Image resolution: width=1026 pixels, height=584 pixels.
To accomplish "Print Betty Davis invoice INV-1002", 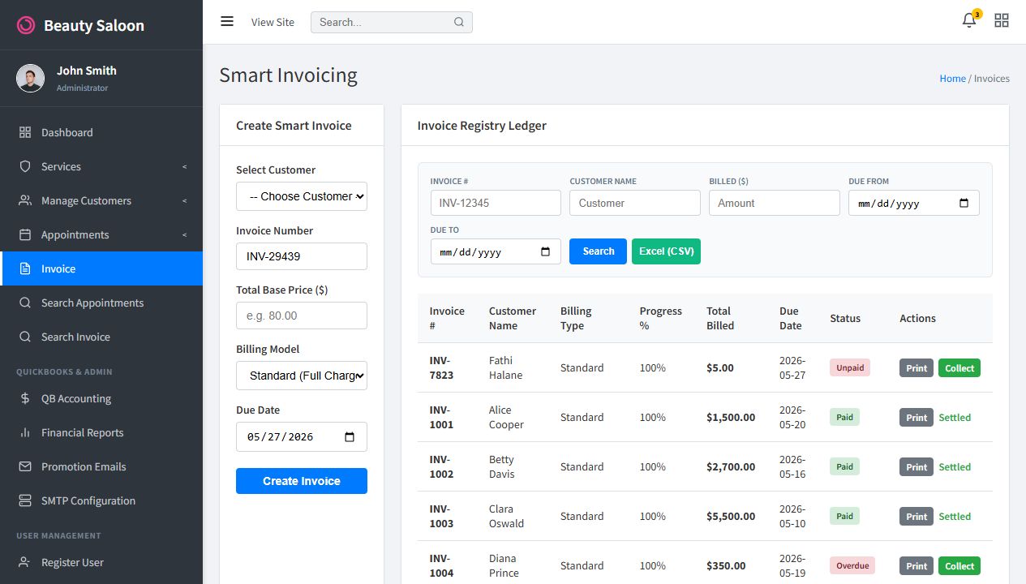I will pos(917,467).
